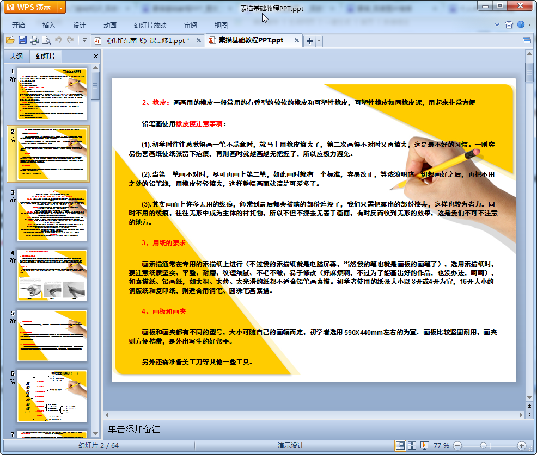
Task: Click the Undo arrow icon
Action: (58, 40)
